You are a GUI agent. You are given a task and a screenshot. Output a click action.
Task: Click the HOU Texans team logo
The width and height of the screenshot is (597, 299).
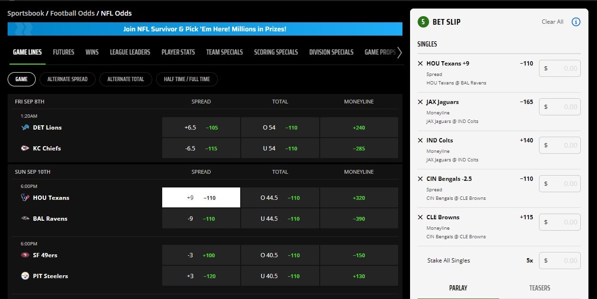[25, 197]
